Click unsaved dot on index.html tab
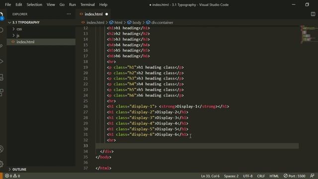 click(107, 14)
